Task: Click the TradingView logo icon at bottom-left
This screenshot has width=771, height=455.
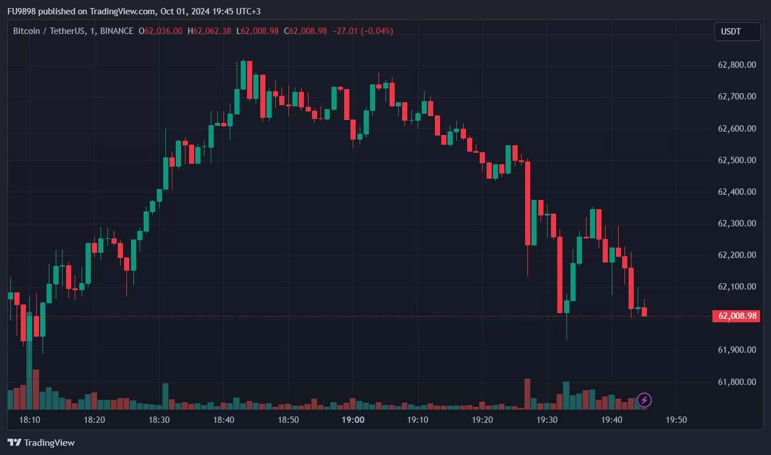Action: 14,442
